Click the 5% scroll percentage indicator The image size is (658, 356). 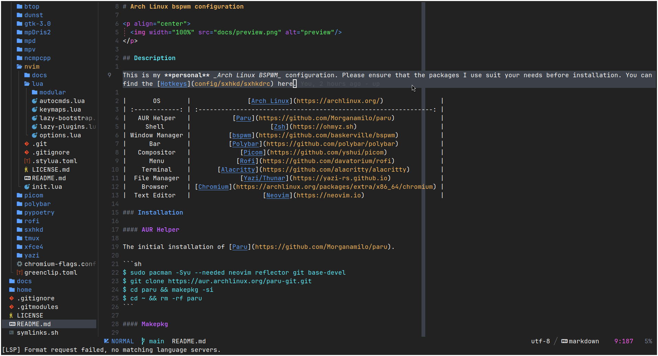648,341
